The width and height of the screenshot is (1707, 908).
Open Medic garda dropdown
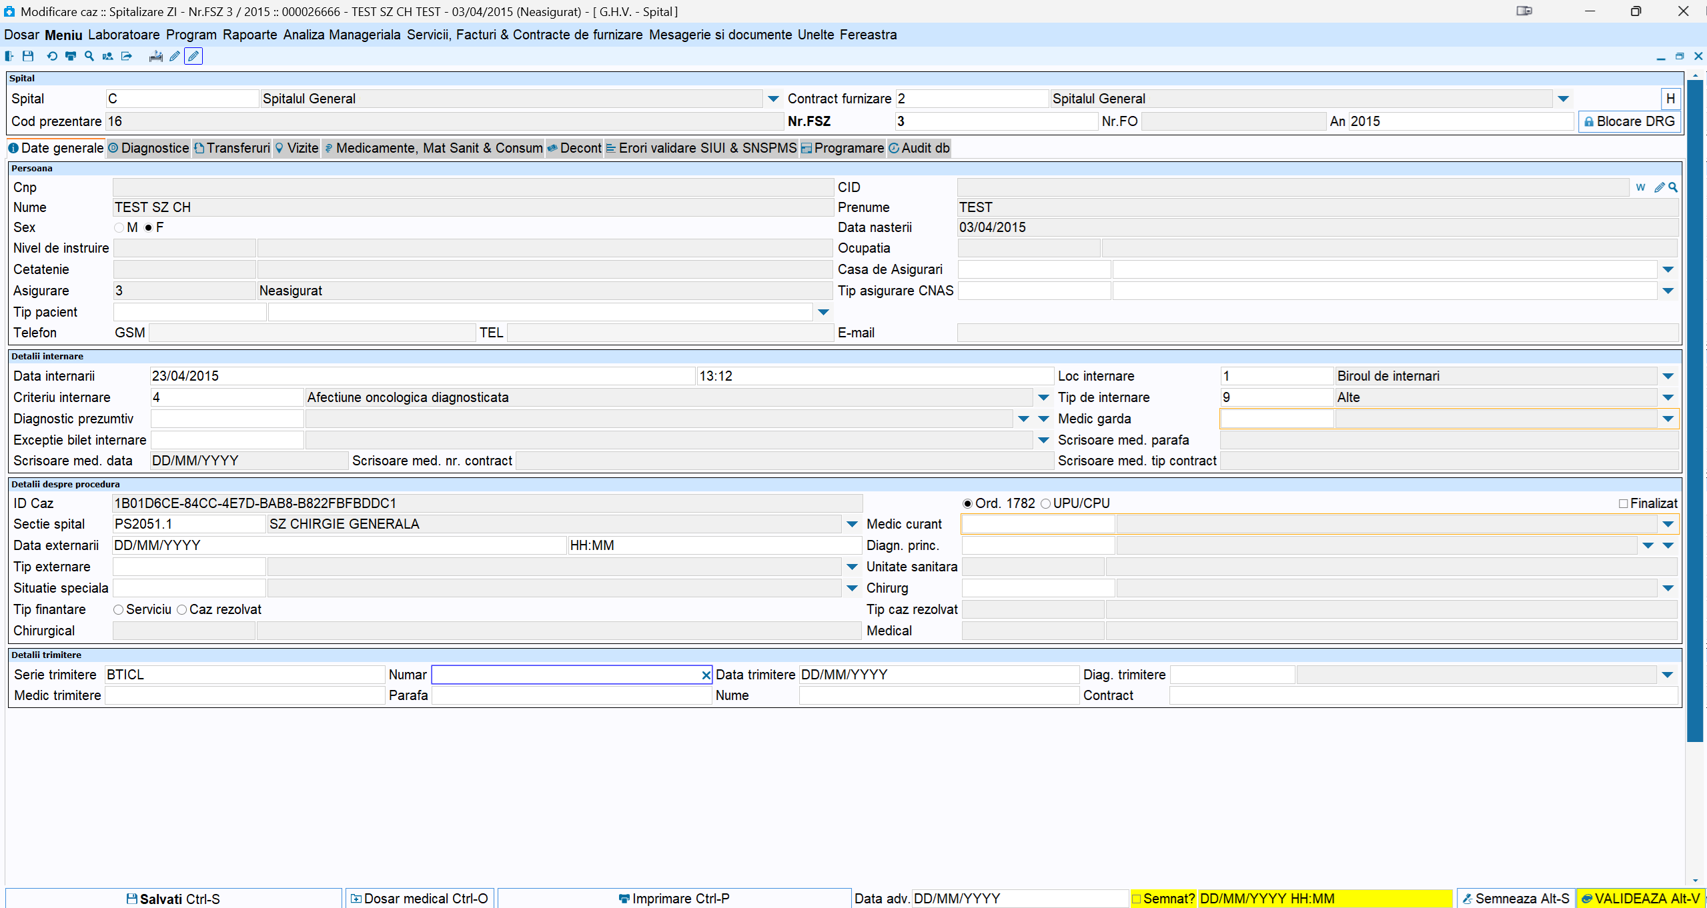1668,419
